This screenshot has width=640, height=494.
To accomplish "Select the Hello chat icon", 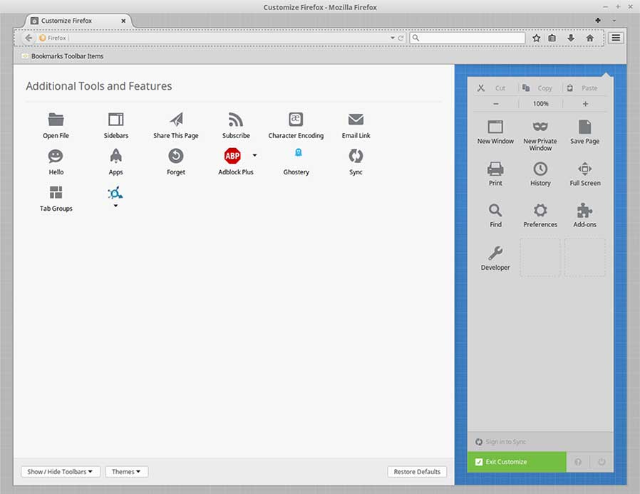I will pos(56,156).
